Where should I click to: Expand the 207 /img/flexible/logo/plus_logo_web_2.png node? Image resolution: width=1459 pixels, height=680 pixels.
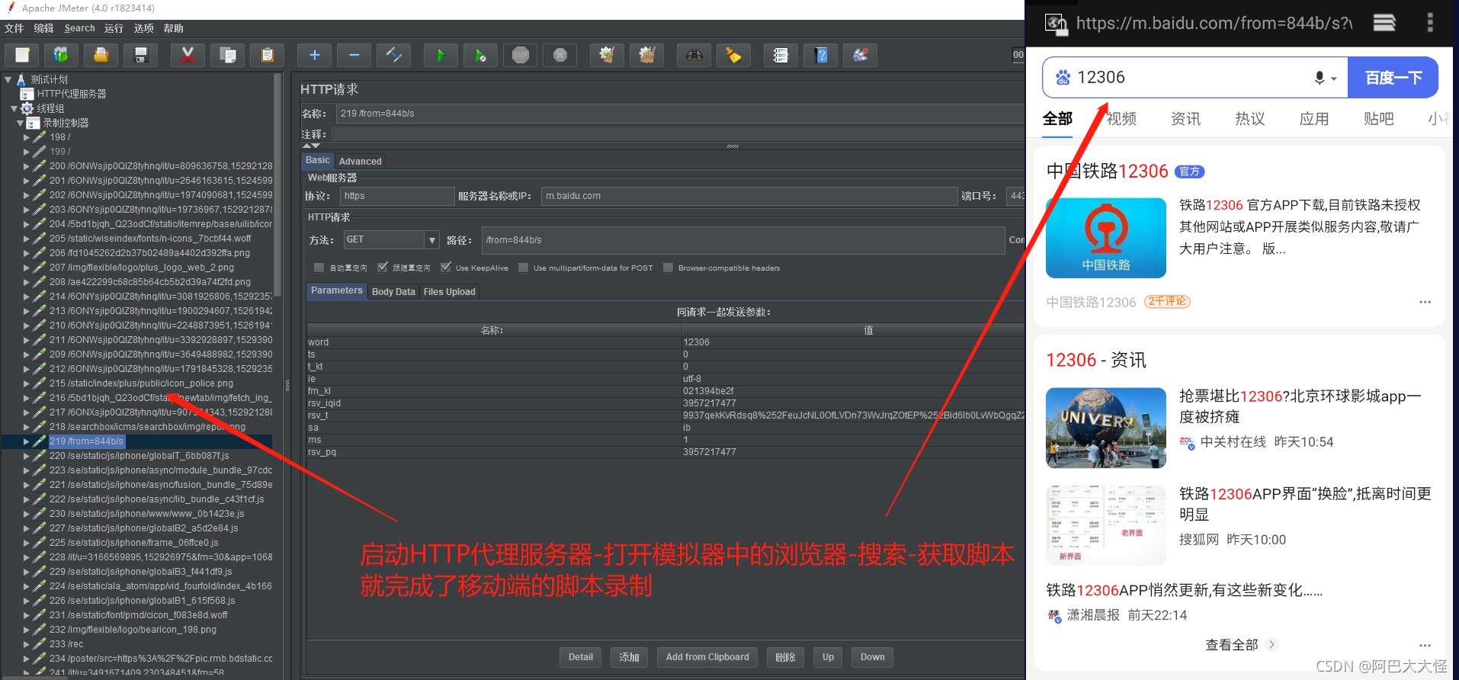pyautogui.click(x=27, y=268)
